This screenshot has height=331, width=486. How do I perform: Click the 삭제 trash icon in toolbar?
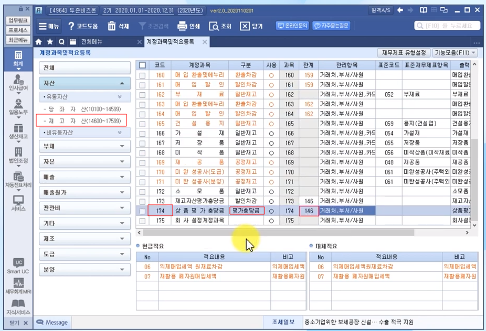(112, 26)
